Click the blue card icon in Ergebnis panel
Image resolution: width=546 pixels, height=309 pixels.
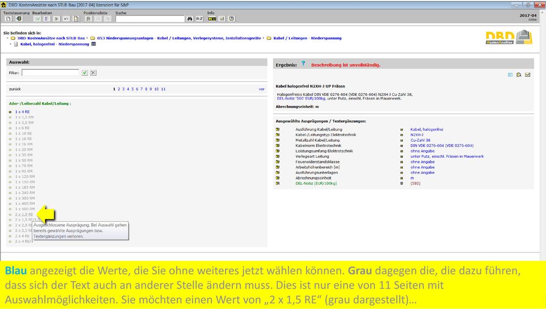(x=510, y=75)
